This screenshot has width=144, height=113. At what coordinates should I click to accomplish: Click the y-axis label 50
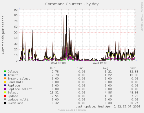16,32
